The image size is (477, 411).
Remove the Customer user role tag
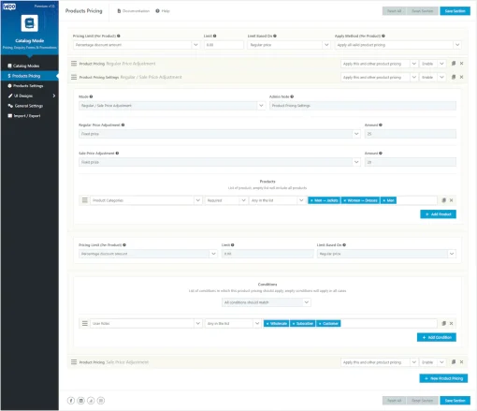tap(320, 324)
